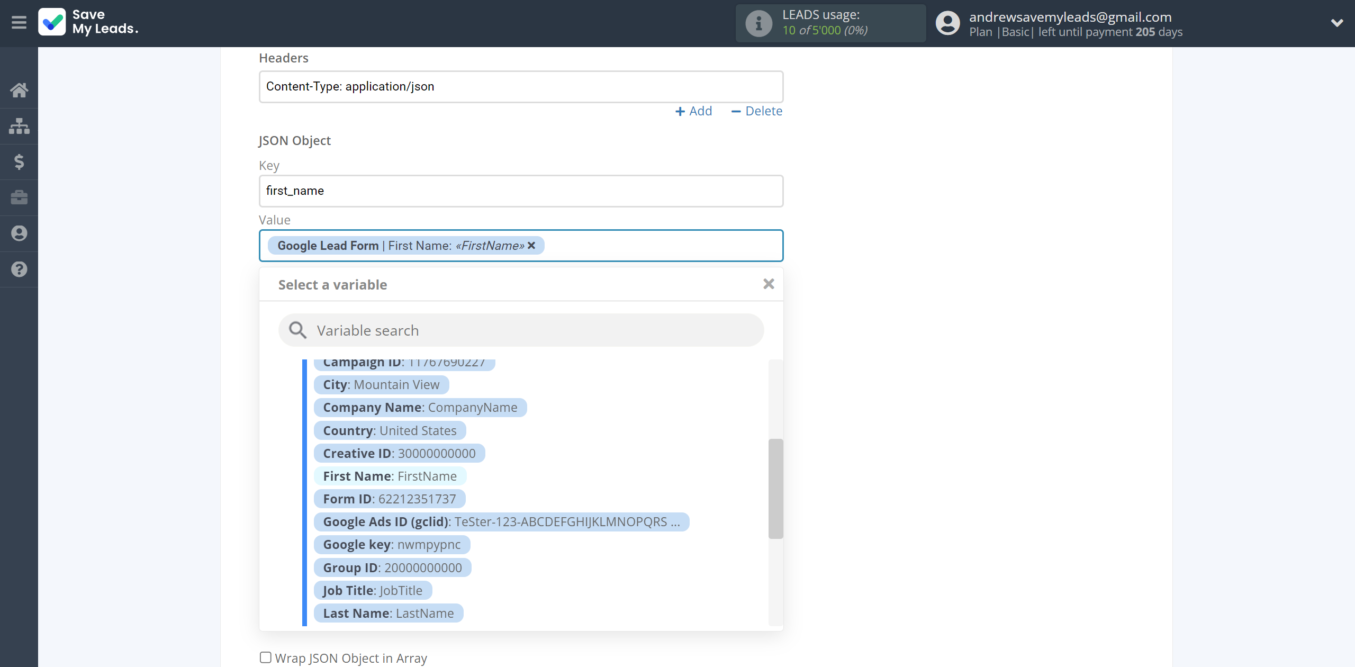Screen dimensions: 1355x667
Task: Select the Job Title: JobTitle variable
Action: pos(373,591)
